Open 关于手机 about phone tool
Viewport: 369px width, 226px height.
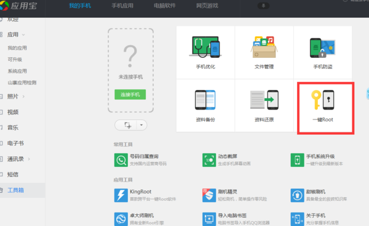click(297, 219)
